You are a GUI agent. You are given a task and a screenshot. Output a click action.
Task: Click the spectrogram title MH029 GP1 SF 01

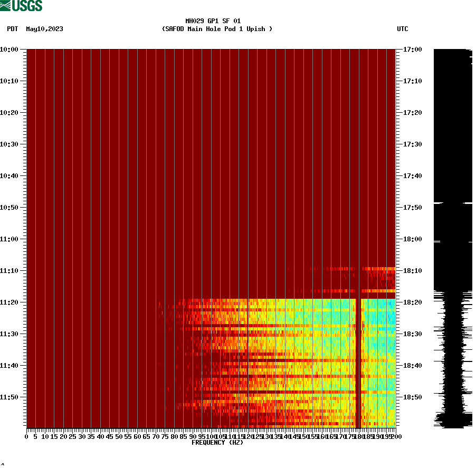pyautogui.click(x=213, y=22)
